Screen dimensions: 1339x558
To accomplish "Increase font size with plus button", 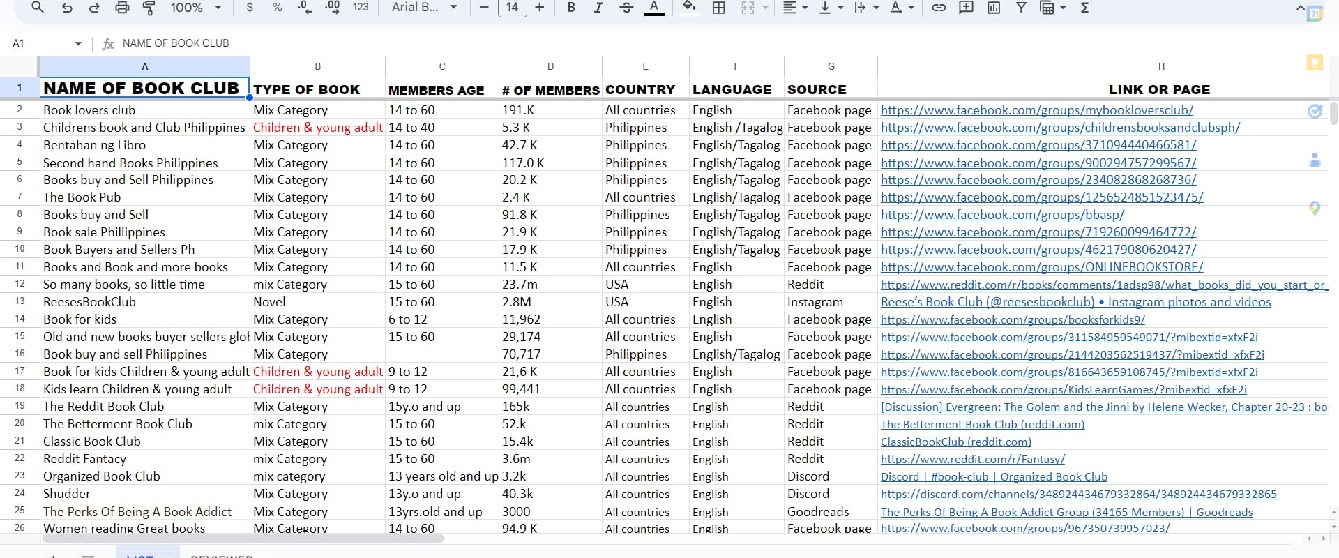I will pyautogui.click(x=539, y=8).
